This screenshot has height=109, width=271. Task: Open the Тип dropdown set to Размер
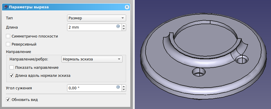click(96, 18)
